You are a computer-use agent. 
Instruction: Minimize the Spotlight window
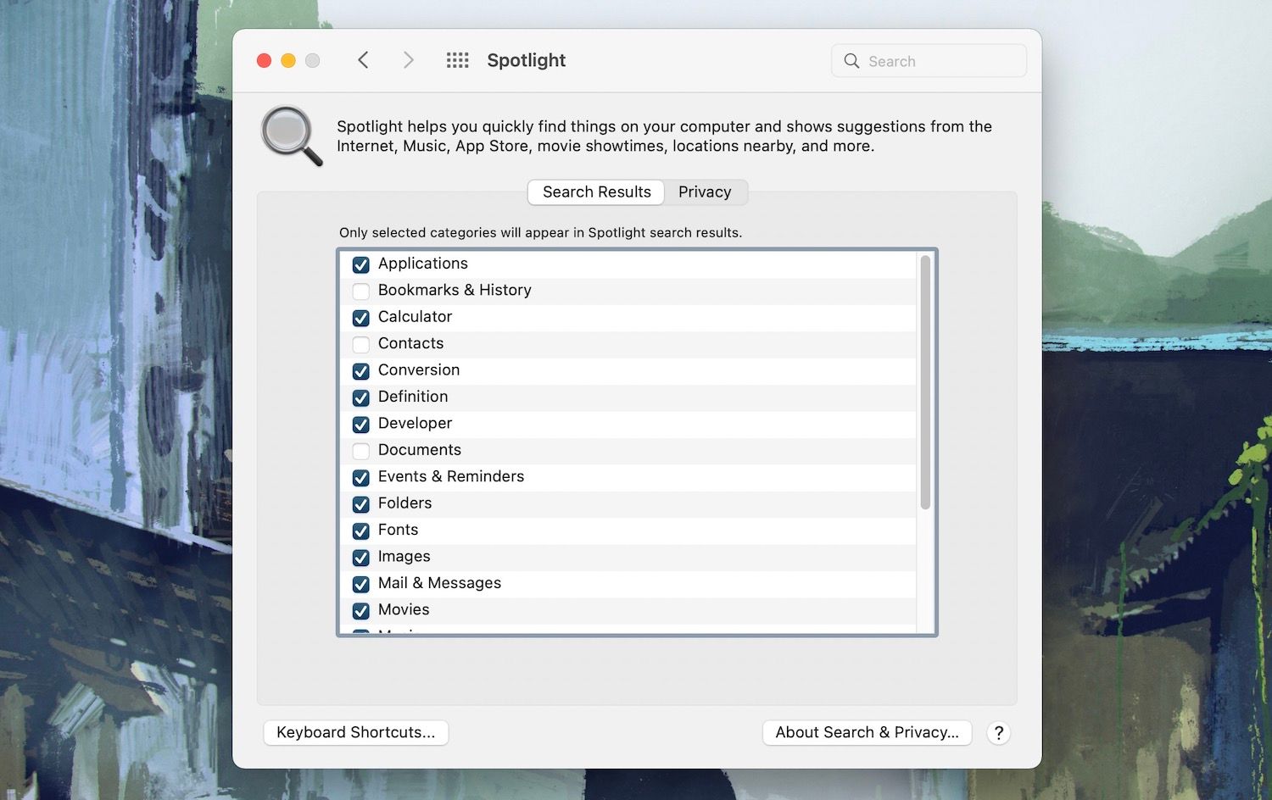288,60
